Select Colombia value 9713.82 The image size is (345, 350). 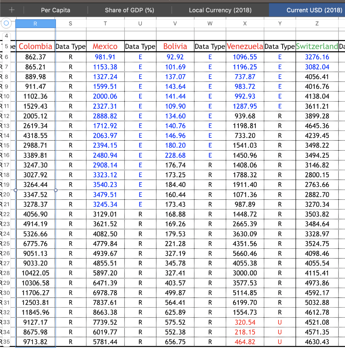tap(35, 342)
